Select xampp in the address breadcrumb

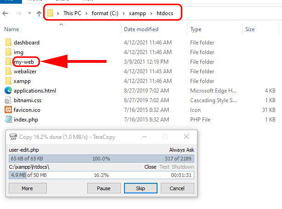pyautogui.click(x=137, y=13)
